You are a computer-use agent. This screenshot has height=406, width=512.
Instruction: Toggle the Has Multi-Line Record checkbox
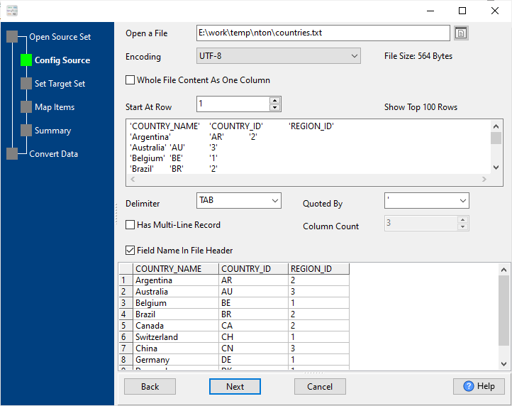pyautogui.click(x=130, y=225)
